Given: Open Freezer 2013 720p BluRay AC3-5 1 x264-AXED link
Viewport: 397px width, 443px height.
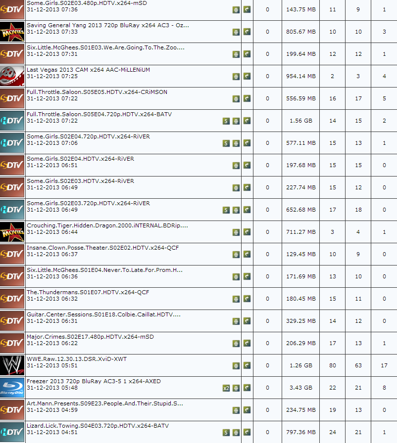Looking at the screenshot, I should click(94, 381).
